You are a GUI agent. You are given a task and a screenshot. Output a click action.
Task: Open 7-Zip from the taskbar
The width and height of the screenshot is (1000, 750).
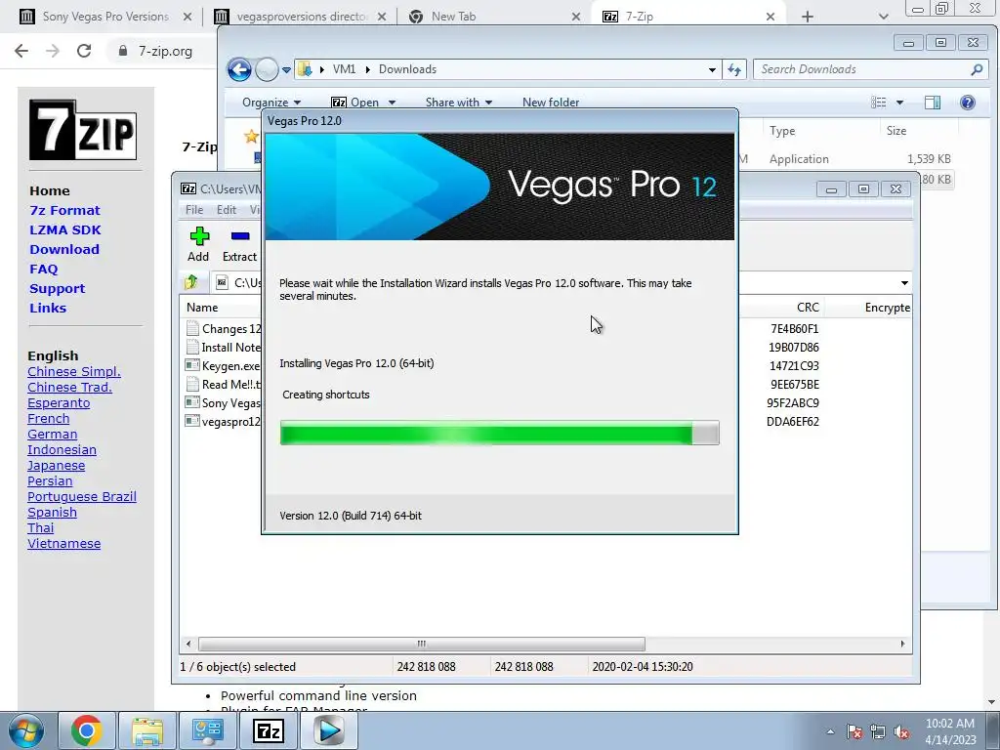(269, 730)
